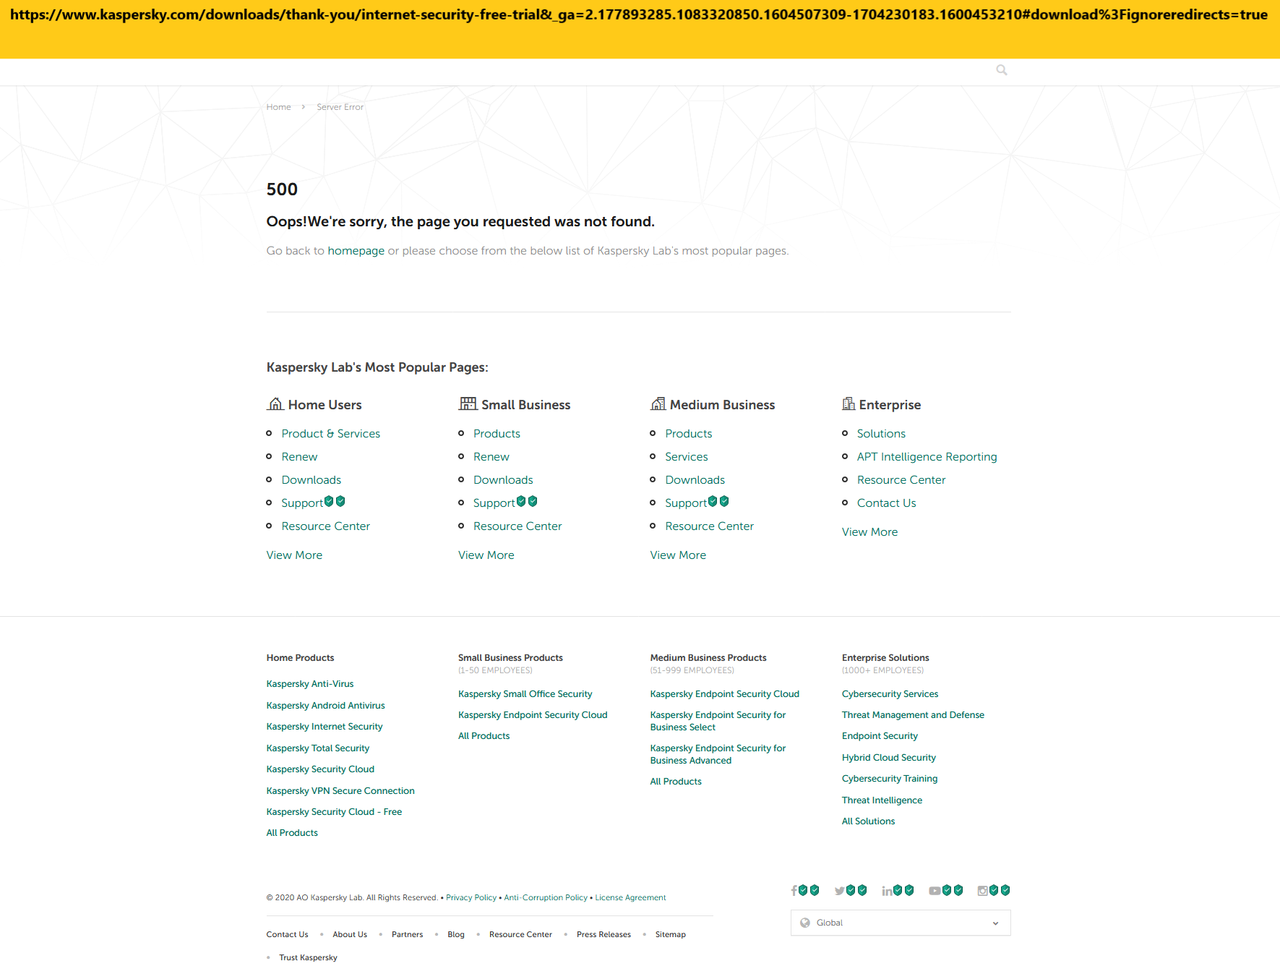The height and width of the screenshot is (974, 1280).
Task: Open the YouTube social icon
Action: click(x=935, y=890)
